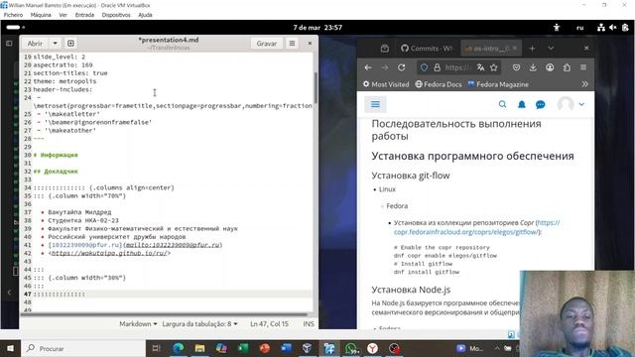Click the editor horizontal scrollbar
This screenshot has height=357, width=635.
(x=164, y=314)
